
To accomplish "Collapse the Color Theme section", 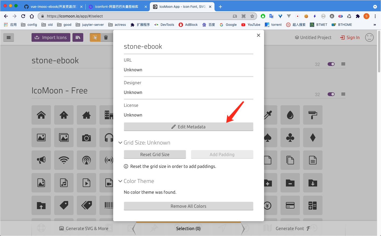I will [x=120, y=181].
